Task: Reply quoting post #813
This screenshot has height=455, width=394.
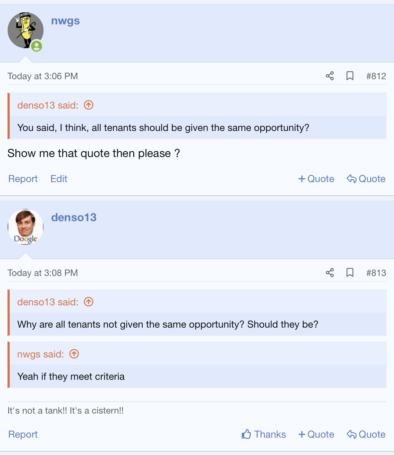Action: pyautogui.click(x=366, y=434)
